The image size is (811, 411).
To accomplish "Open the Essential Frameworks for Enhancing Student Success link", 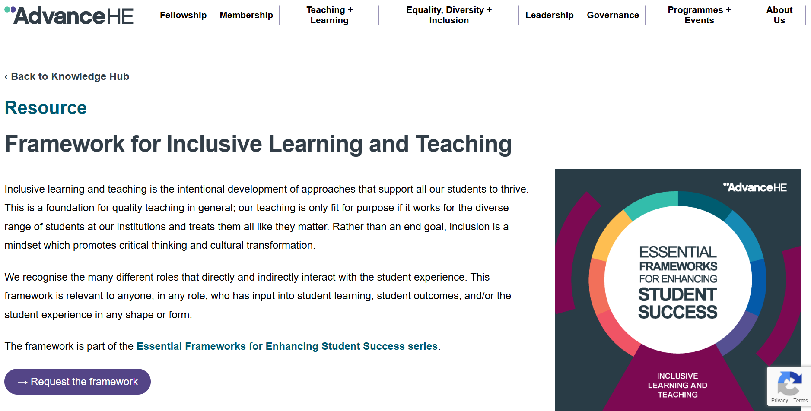I will [286, 346].
